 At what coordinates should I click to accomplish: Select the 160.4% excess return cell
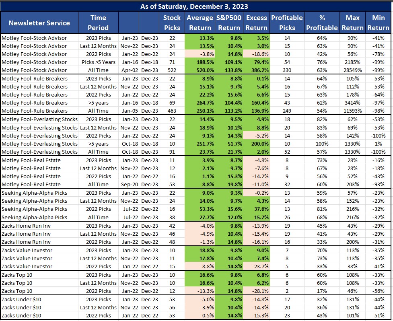[x=256, y=103]
